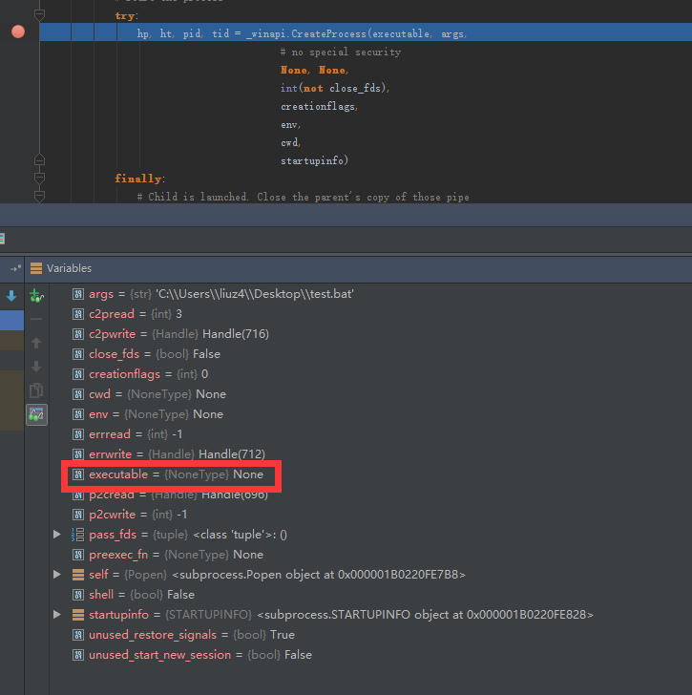Toggle the breakpoint on the CreateProcess line

[x=18, y=32]
